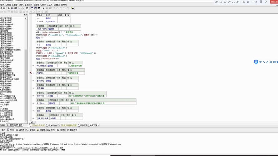278x156 pixels.
Task: Toggle the microphone in recorder bar
Action: coord(261,2)
